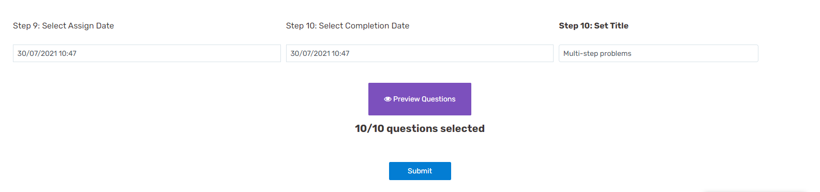Click the 'Step 10: Select Completion Date' label
Screen dimensions: 820x192
click(x=348, y=26)
